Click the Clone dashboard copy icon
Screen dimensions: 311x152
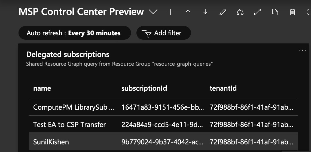tap(275, 12)
